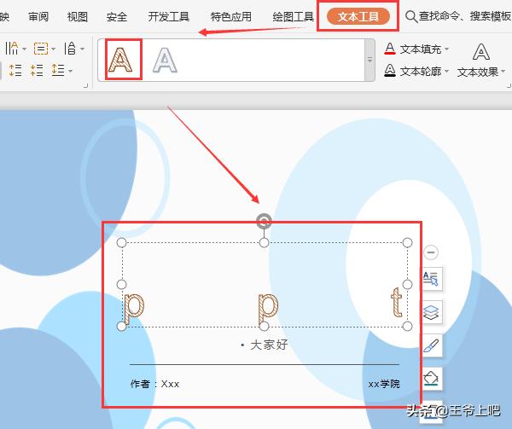This screenshot has width=512, height=429.
Task: Click the 查找命令 search field
Action: tap(465, 16)
